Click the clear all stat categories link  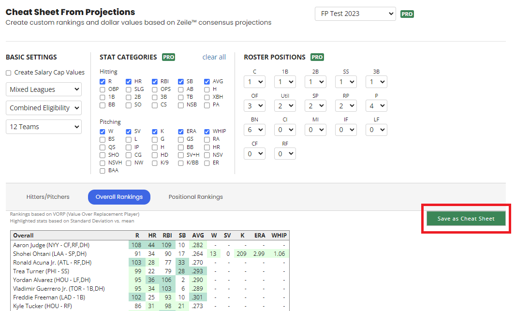pyautogui.click(x=214, y=57)
